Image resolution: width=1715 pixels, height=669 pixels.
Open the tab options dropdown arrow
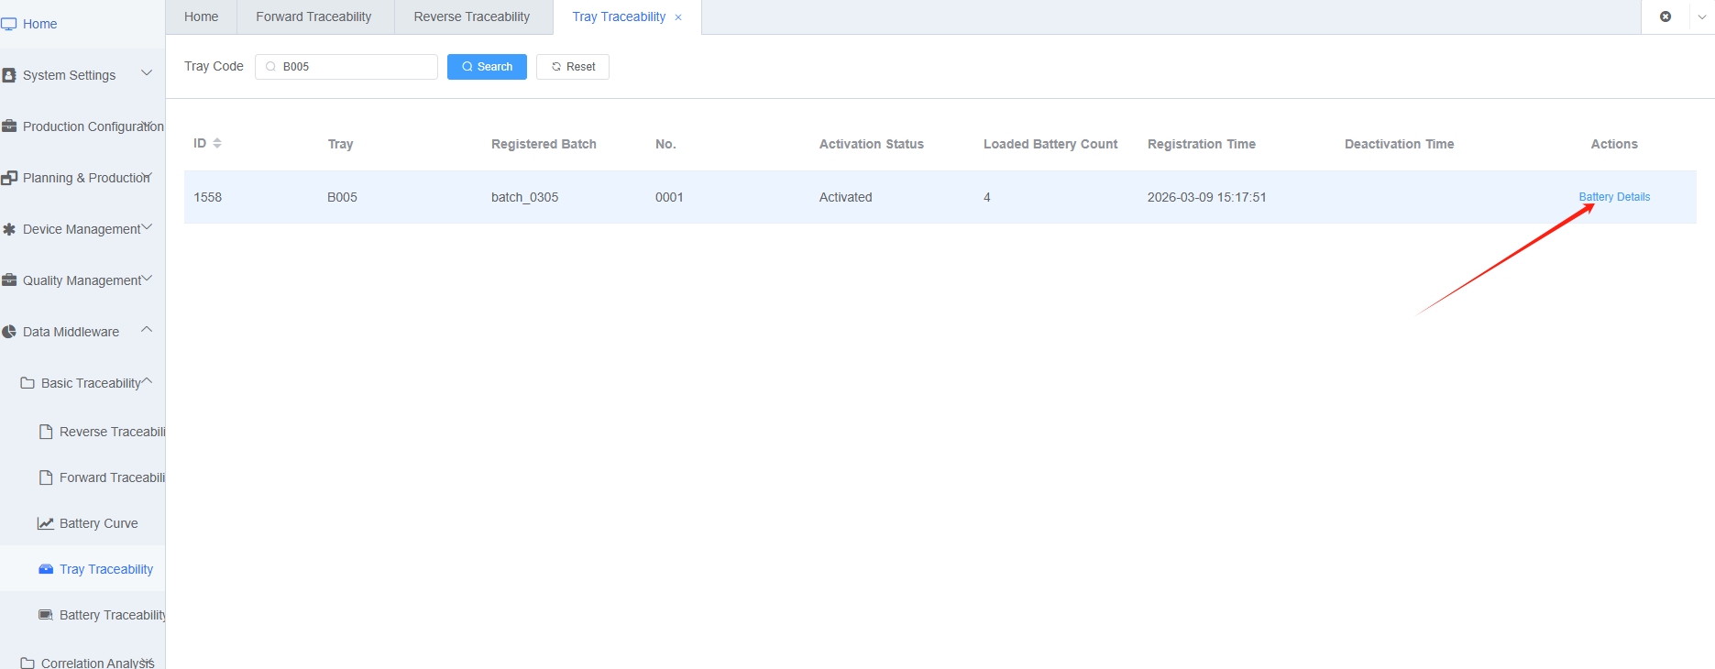point(1702,16)
